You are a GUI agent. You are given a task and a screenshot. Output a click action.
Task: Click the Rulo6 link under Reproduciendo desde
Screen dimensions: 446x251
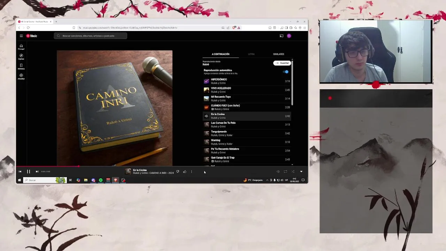(206, 64)
